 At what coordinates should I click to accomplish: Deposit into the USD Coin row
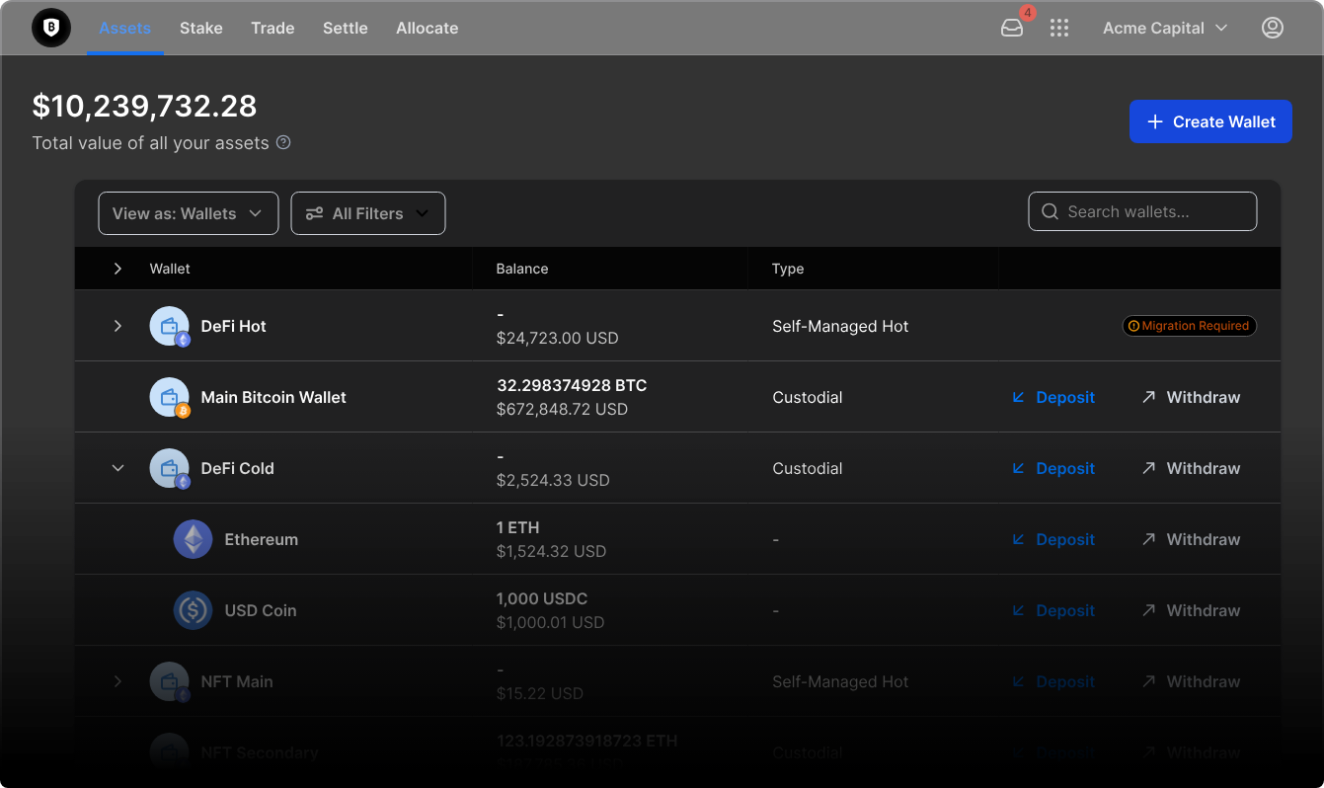pos(1053,610)
